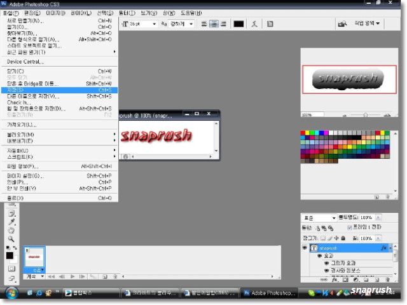This screenshot has width=407, height=305.
Task: Click the layer style fx button at the bottom of the Layers panel
Action: pos(335,280)
